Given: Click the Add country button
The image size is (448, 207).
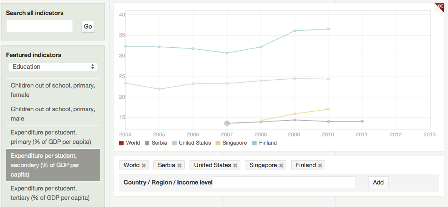Looking at the screenshot, I should [x=378, y=182].
